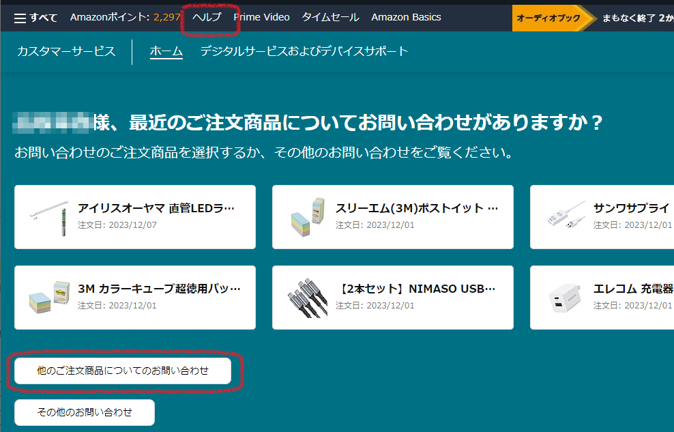674x432 pixels.
Task: Click the その他のお問い合わせ button
Action: [85, 412]
